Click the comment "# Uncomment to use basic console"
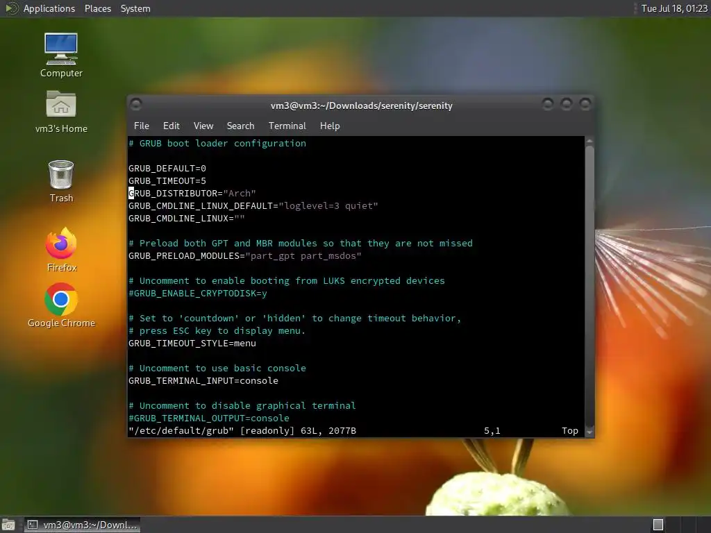The width and height of the screenshot is (711, 533). click(217, 368)
